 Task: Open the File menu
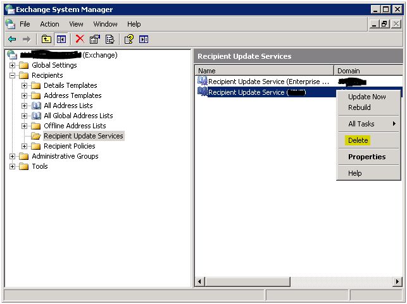pos(25,24)
